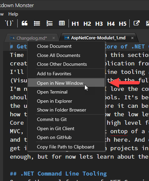Insert a hyperlink using toolbar icon

click(136, 23)
